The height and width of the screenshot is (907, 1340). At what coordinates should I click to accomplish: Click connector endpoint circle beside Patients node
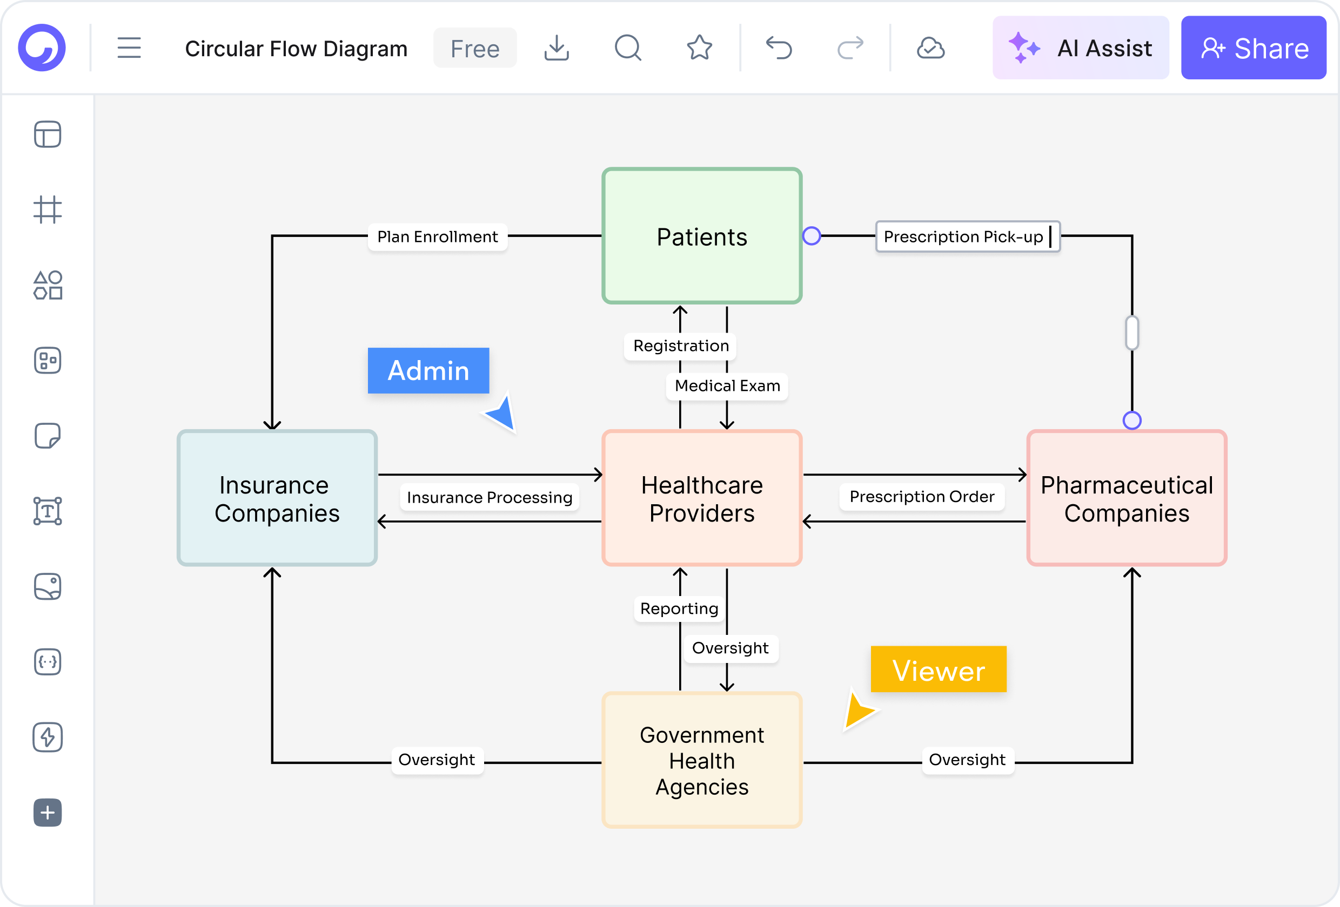click(811, 236)
